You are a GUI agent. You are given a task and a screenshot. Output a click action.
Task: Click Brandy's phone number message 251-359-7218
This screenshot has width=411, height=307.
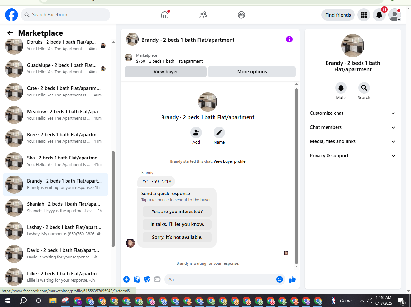(x=156, y=182)
